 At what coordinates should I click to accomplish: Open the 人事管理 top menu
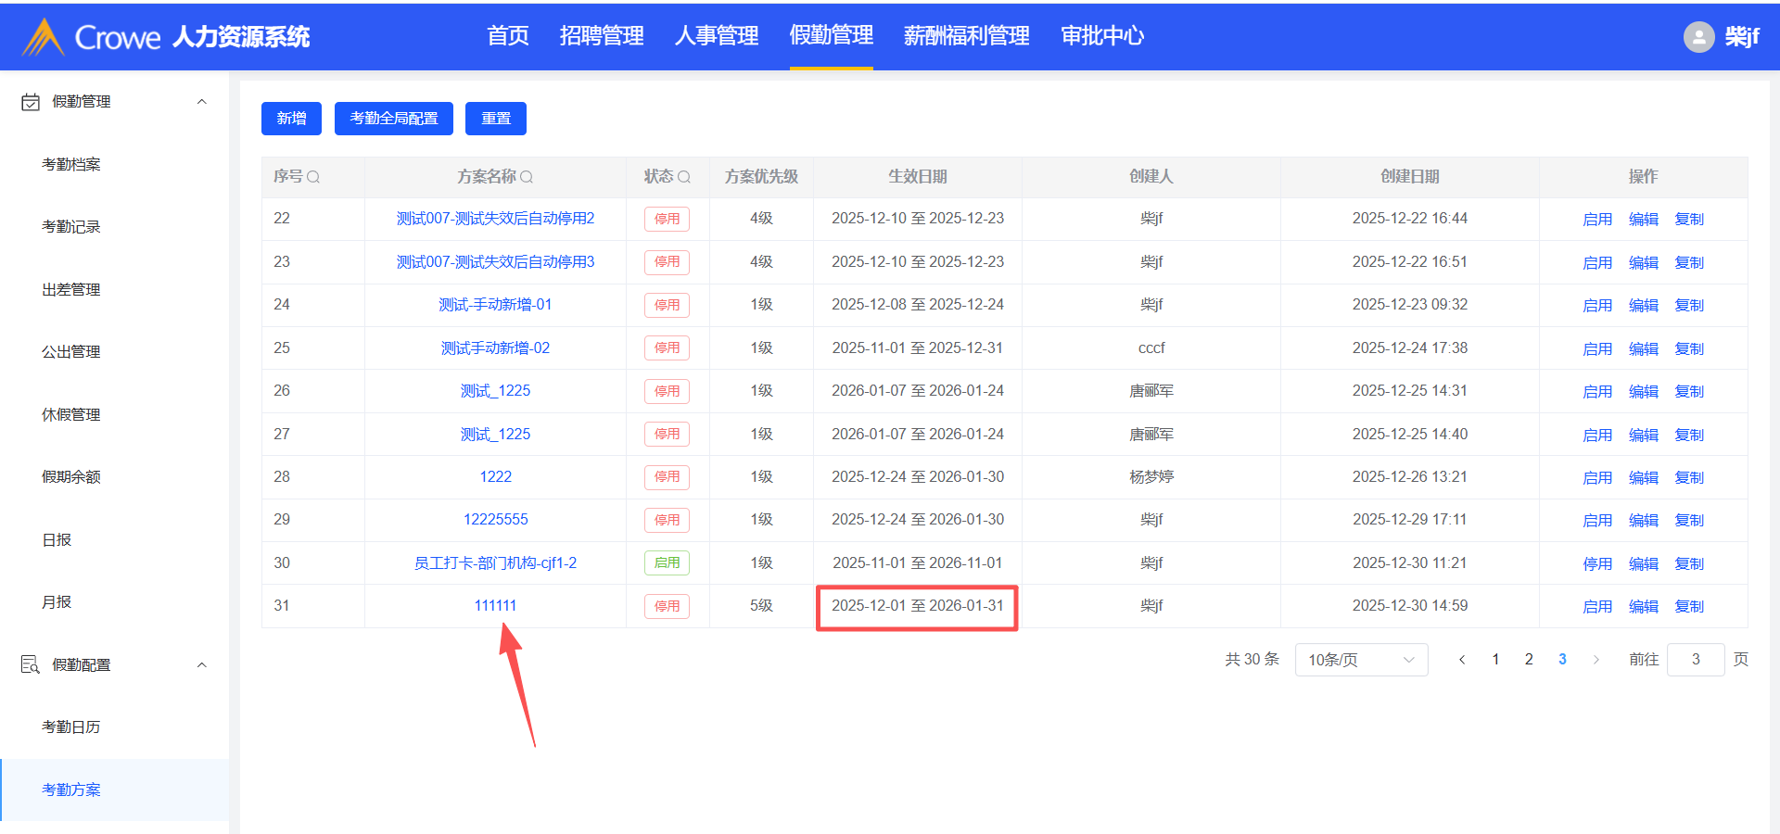click(717, 36)
